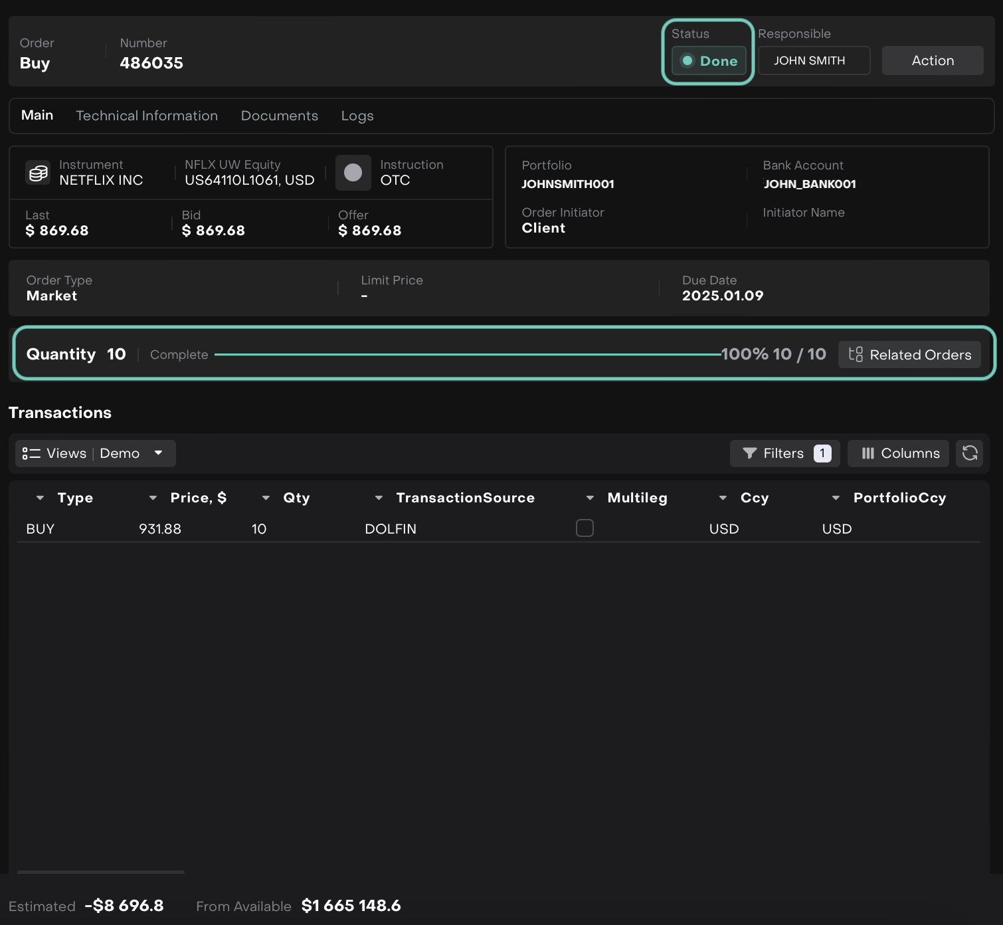Open the Logs tab
Image resolution: width=1003 pixels, height=925 pixels.
(x=357, y=116)
